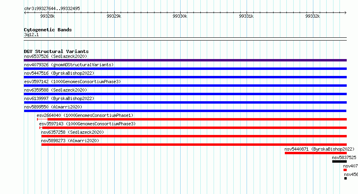Select the black bar under nsv5837525

(339, 161)
